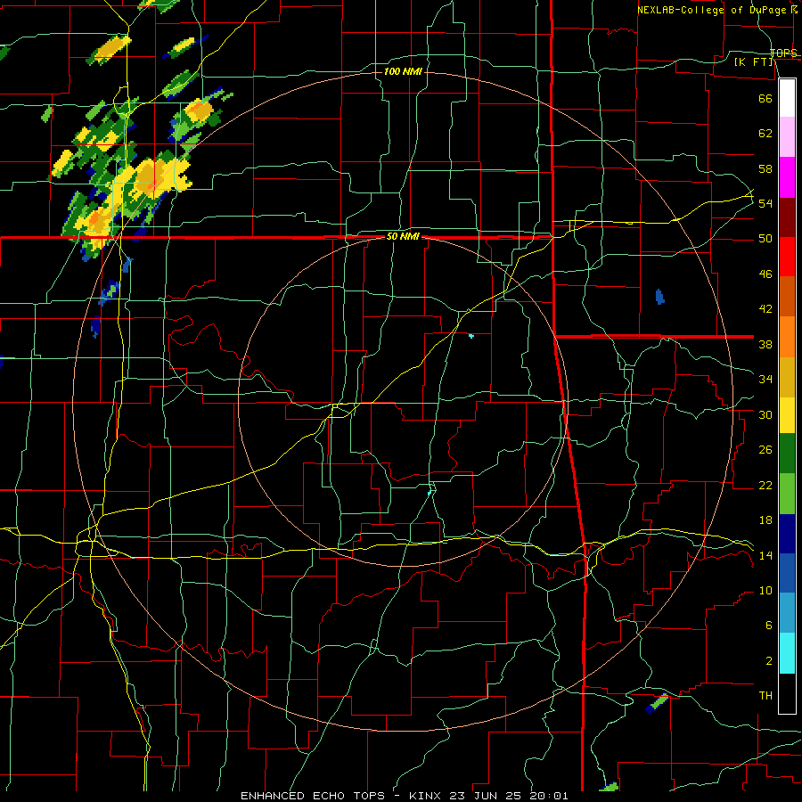Click the legend value 46
Viewport: 802px width, 802px height.
click(x=765, y=274)
